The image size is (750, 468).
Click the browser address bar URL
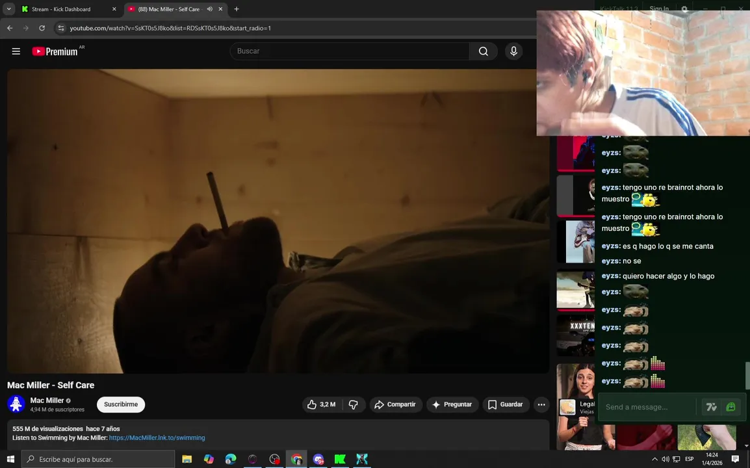pyautogui.click(x=170, y=28)
